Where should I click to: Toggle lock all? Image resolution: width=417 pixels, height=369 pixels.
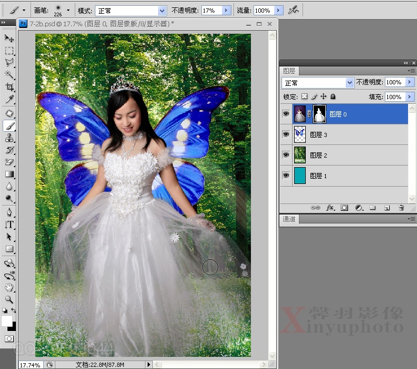coord(333,96)
